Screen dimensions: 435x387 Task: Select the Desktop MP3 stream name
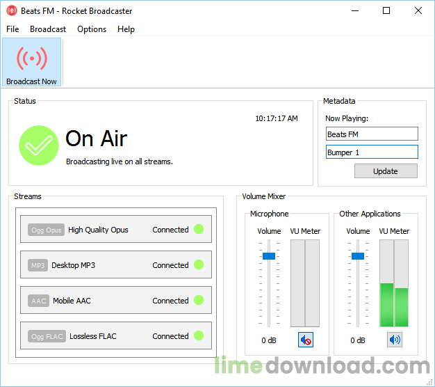73,265
